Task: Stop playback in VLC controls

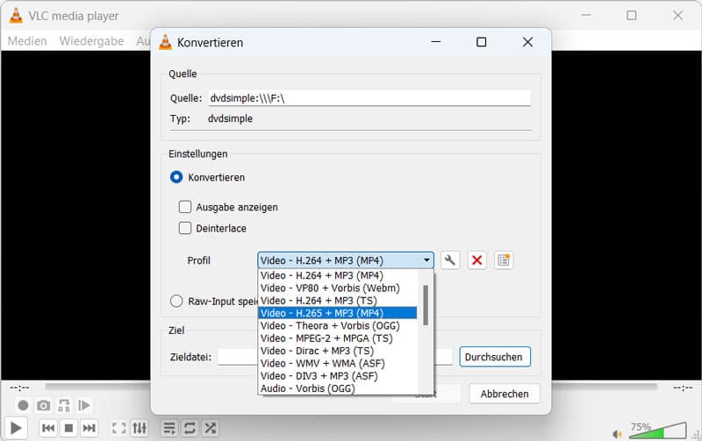Action: point(68,428)
